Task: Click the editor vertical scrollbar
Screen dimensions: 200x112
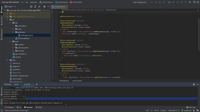Action: click(x=199, y=34)
